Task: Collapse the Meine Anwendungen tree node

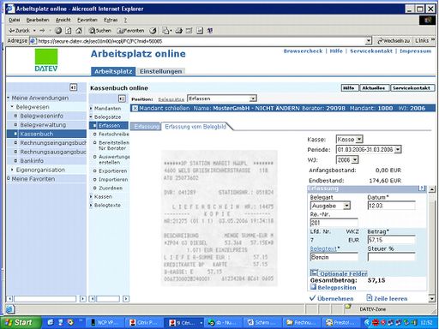Action: 9,98
